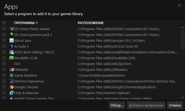Click the AI Suite 3 icon
This screenshot has width=185, height=111.
(12, 46)
